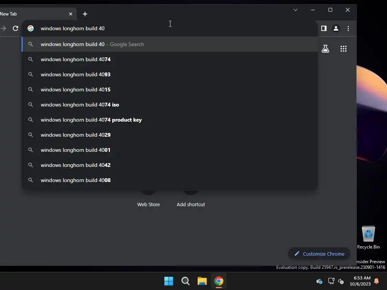Open the network tray icon
Screen dimensions: 387x290
click(331, 281)
